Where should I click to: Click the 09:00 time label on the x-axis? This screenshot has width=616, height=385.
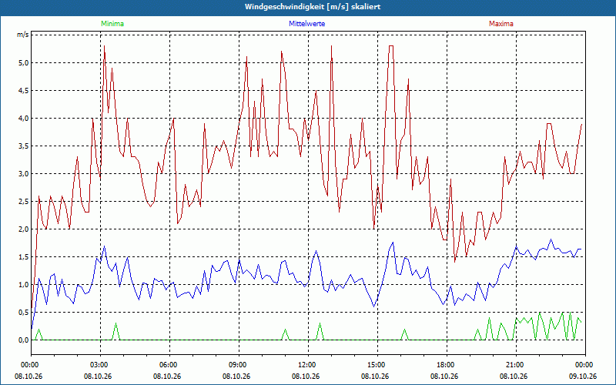239,365
